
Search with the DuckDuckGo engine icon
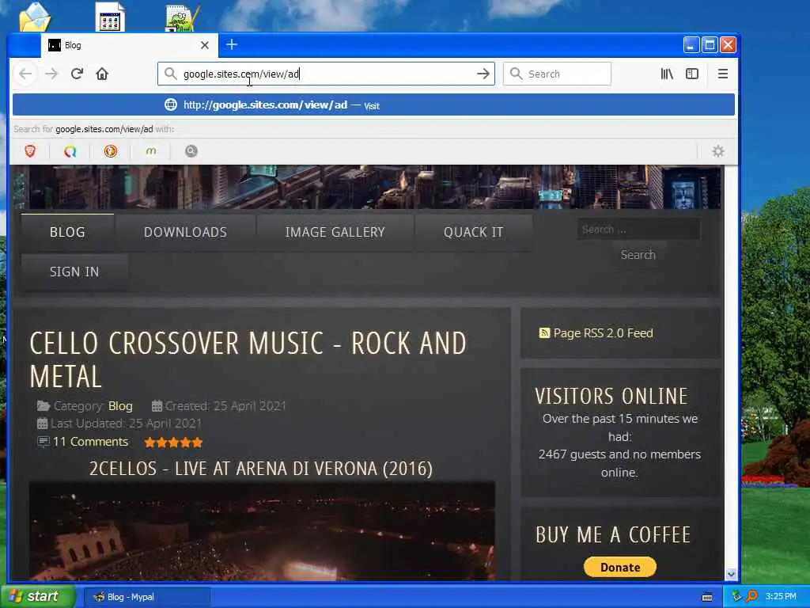point(111,151)
